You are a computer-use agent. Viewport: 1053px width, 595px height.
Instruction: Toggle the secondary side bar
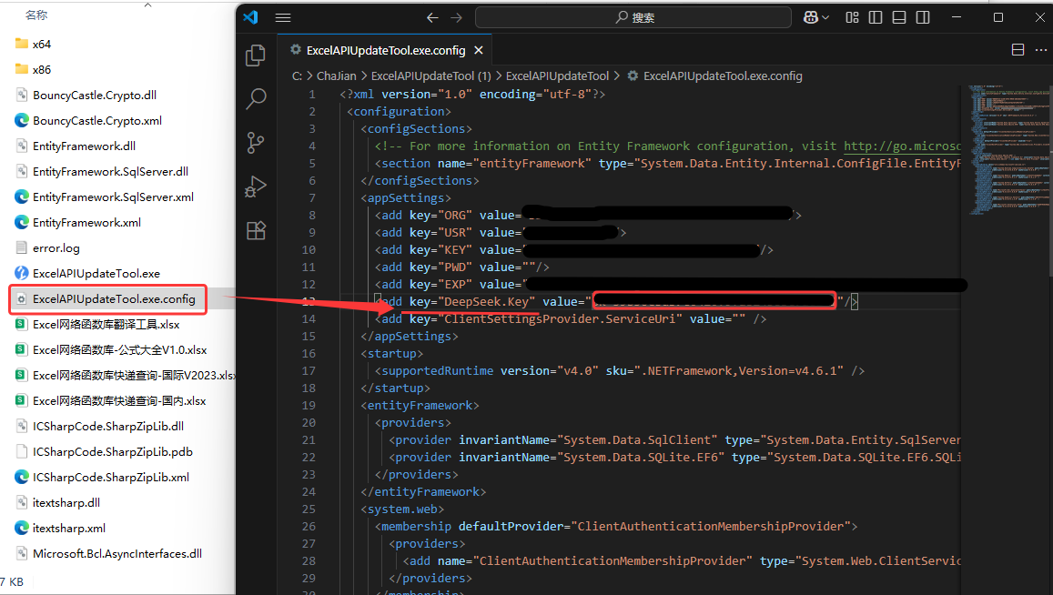924,17
